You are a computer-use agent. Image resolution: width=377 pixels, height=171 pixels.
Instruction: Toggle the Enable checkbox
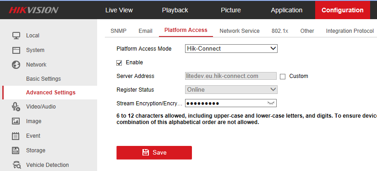pyautogui.click(x=119, y=63)
